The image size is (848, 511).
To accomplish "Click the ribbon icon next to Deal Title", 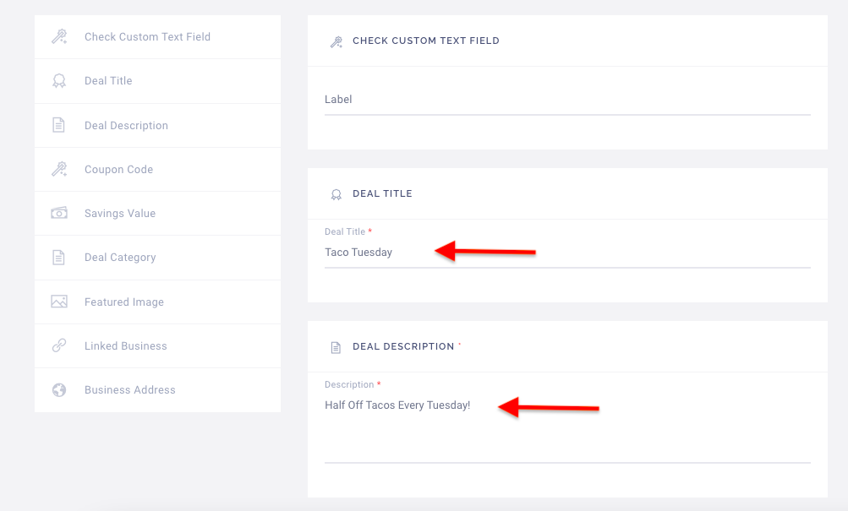I will pyautogui.click(x=58, y=81).
